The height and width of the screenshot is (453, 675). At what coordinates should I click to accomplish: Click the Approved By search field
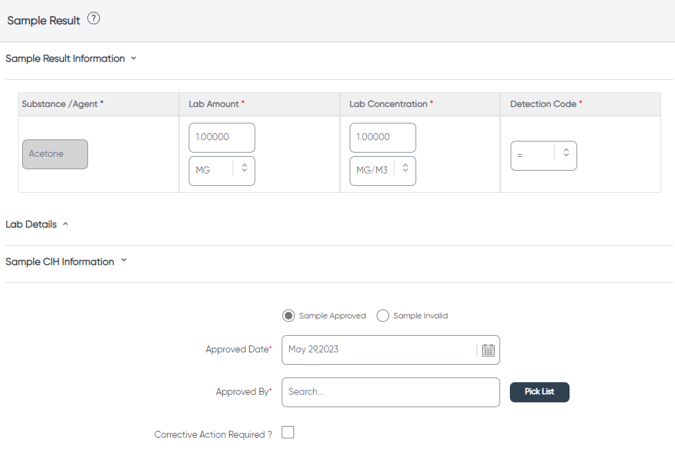click(391, 392)
